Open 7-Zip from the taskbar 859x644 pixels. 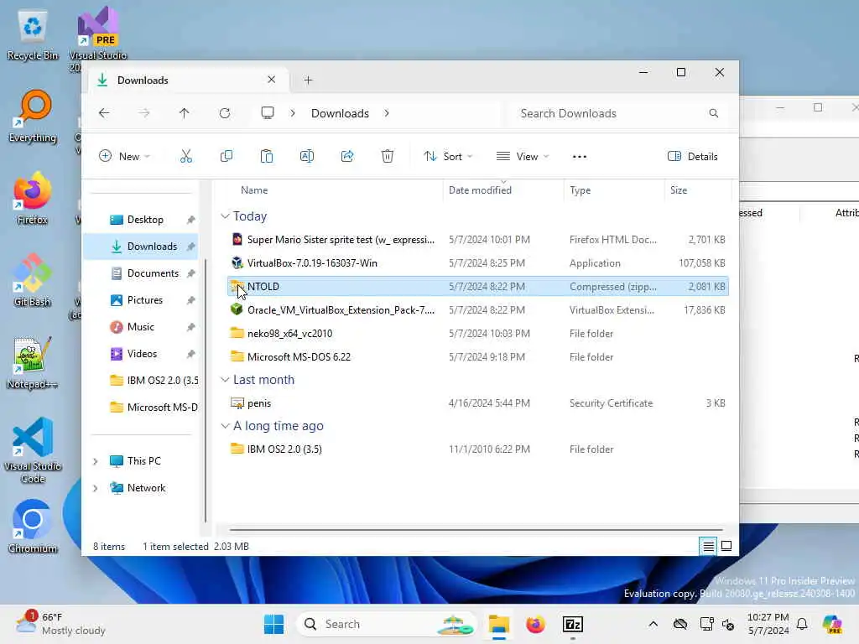click(x=573, y=624)
